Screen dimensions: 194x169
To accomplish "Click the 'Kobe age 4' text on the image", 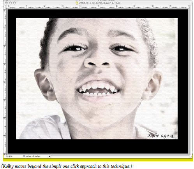I will (x=160, y=136).
